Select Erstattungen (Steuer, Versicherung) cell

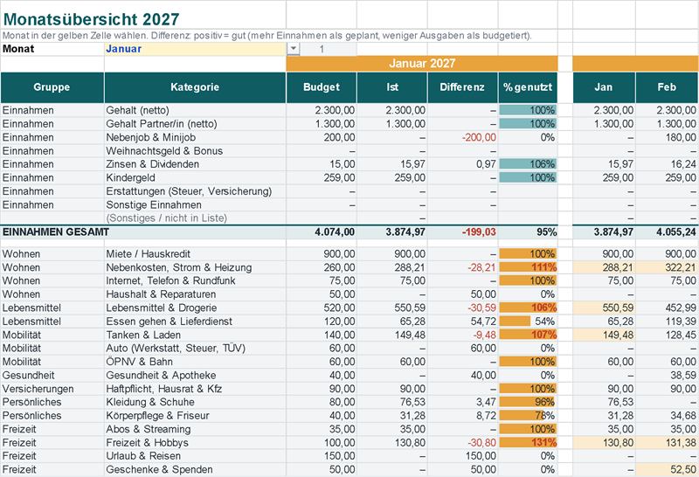coord(195,191)
